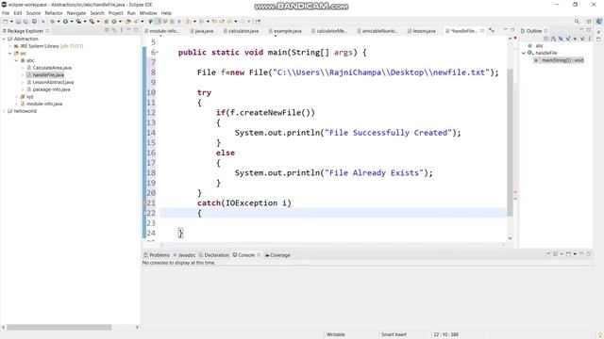This screenshot has width=604, height=339.
Task: Collapse handleFile class in Outline
Action: point(524,53)
